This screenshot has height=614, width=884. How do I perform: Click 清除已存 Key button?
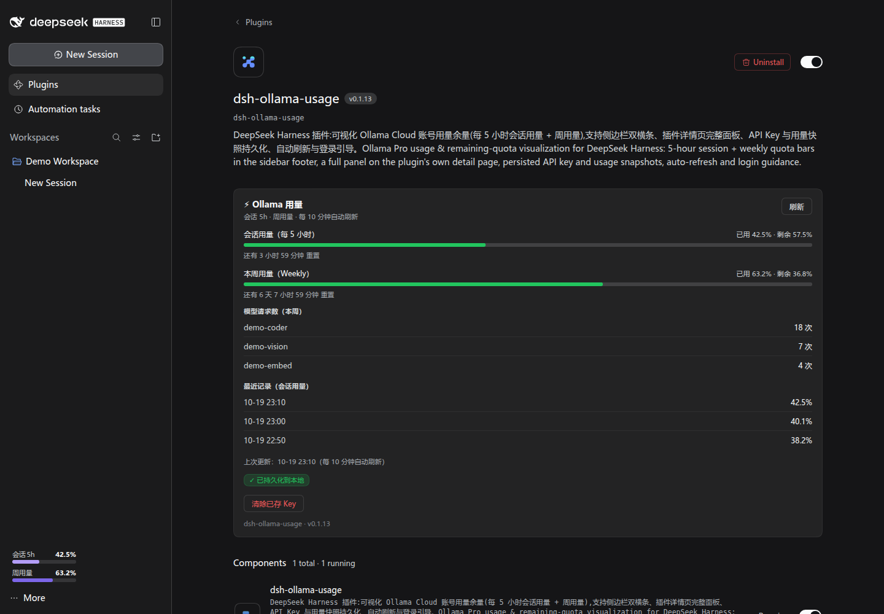(274, 503)
